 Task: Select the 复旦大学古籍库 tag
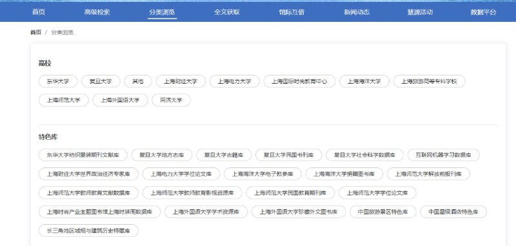coord(224,155)
